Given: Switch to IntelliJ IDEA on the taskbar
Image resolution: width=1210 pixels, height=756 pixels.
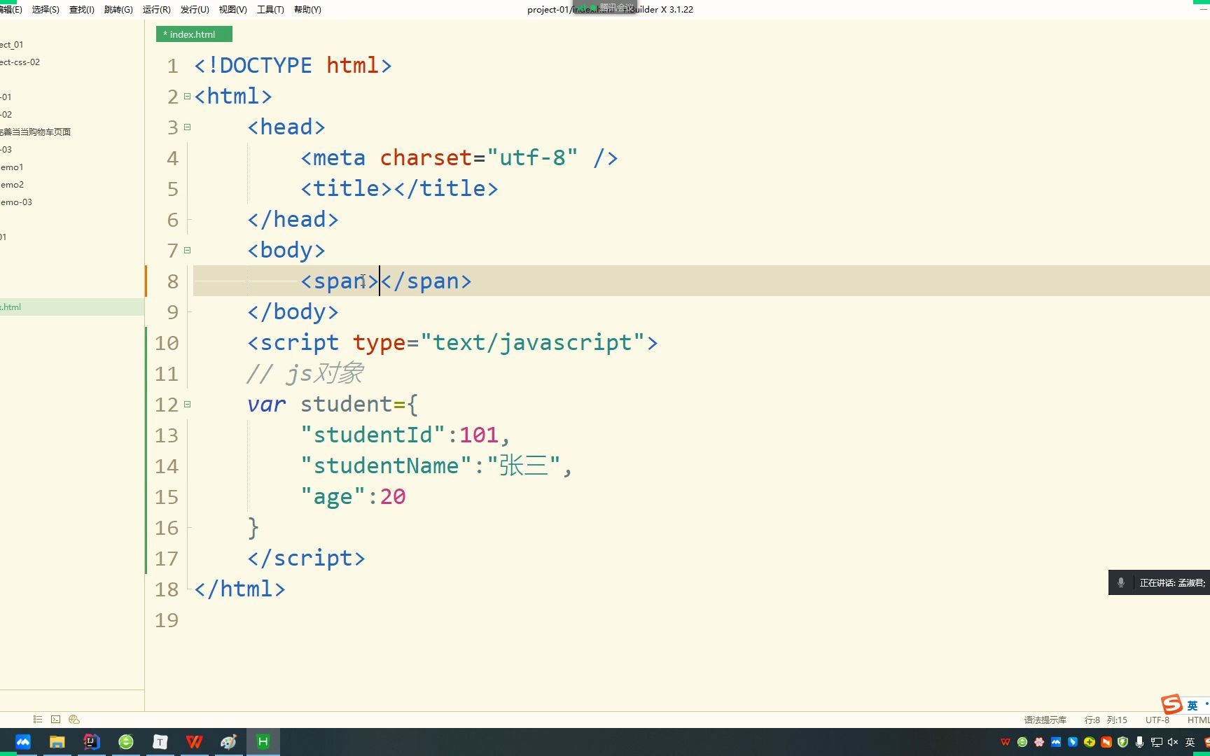Looking at the screenshot, I should tap(92, 742).
